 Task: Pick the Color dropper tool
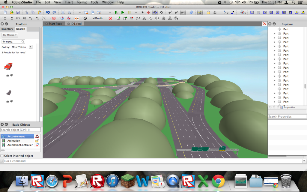pyautogui.click(x=232, y=12)
